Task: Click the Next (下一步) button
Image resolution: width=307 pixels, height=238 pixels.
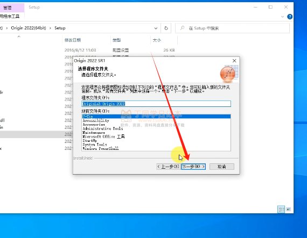Action: 193,167
